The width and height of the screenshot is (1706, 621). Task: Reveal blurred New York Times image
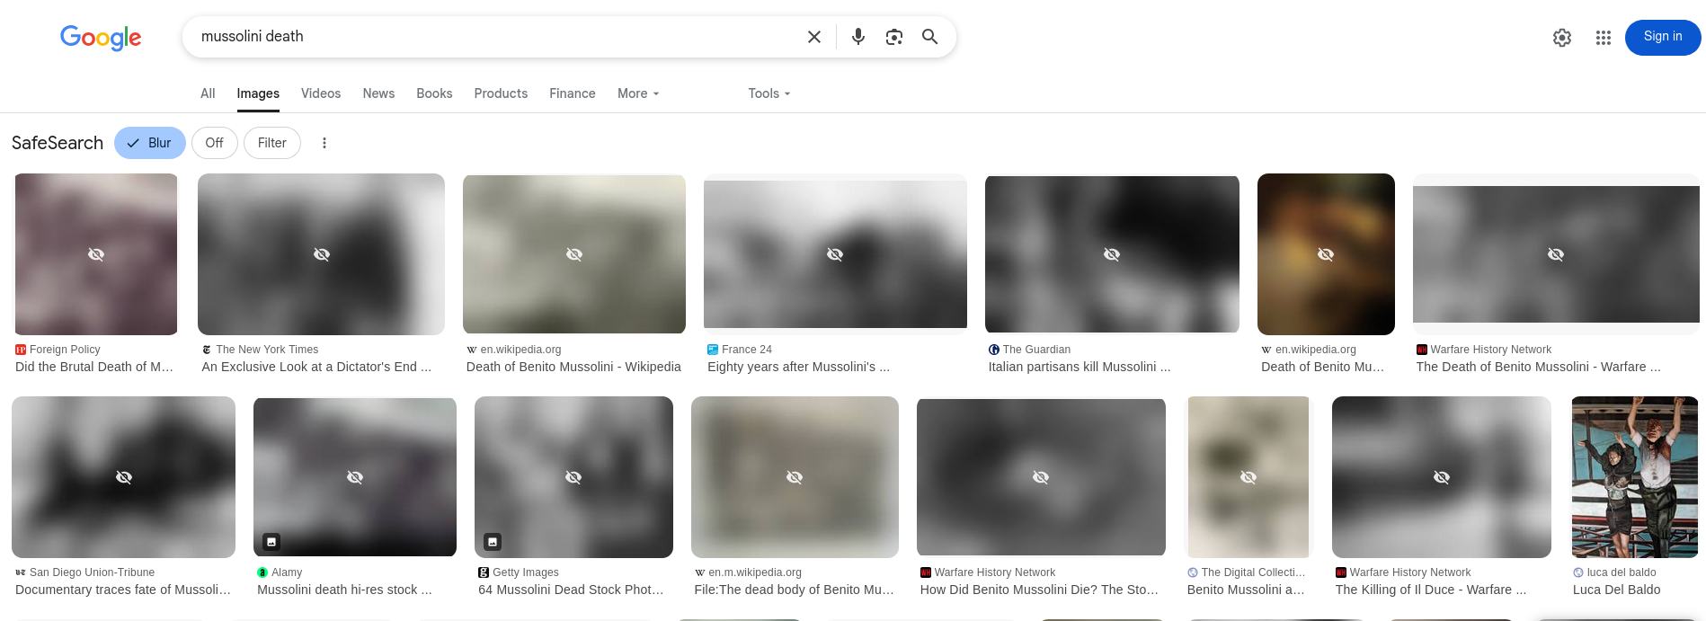coord(321,254)
